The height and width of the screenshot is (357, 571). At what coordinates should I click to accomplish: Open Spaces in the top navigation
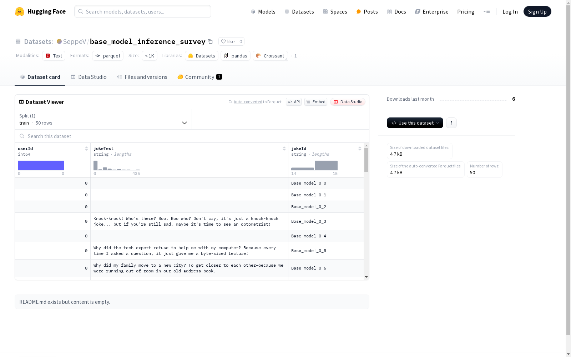[x=335, y=11]
